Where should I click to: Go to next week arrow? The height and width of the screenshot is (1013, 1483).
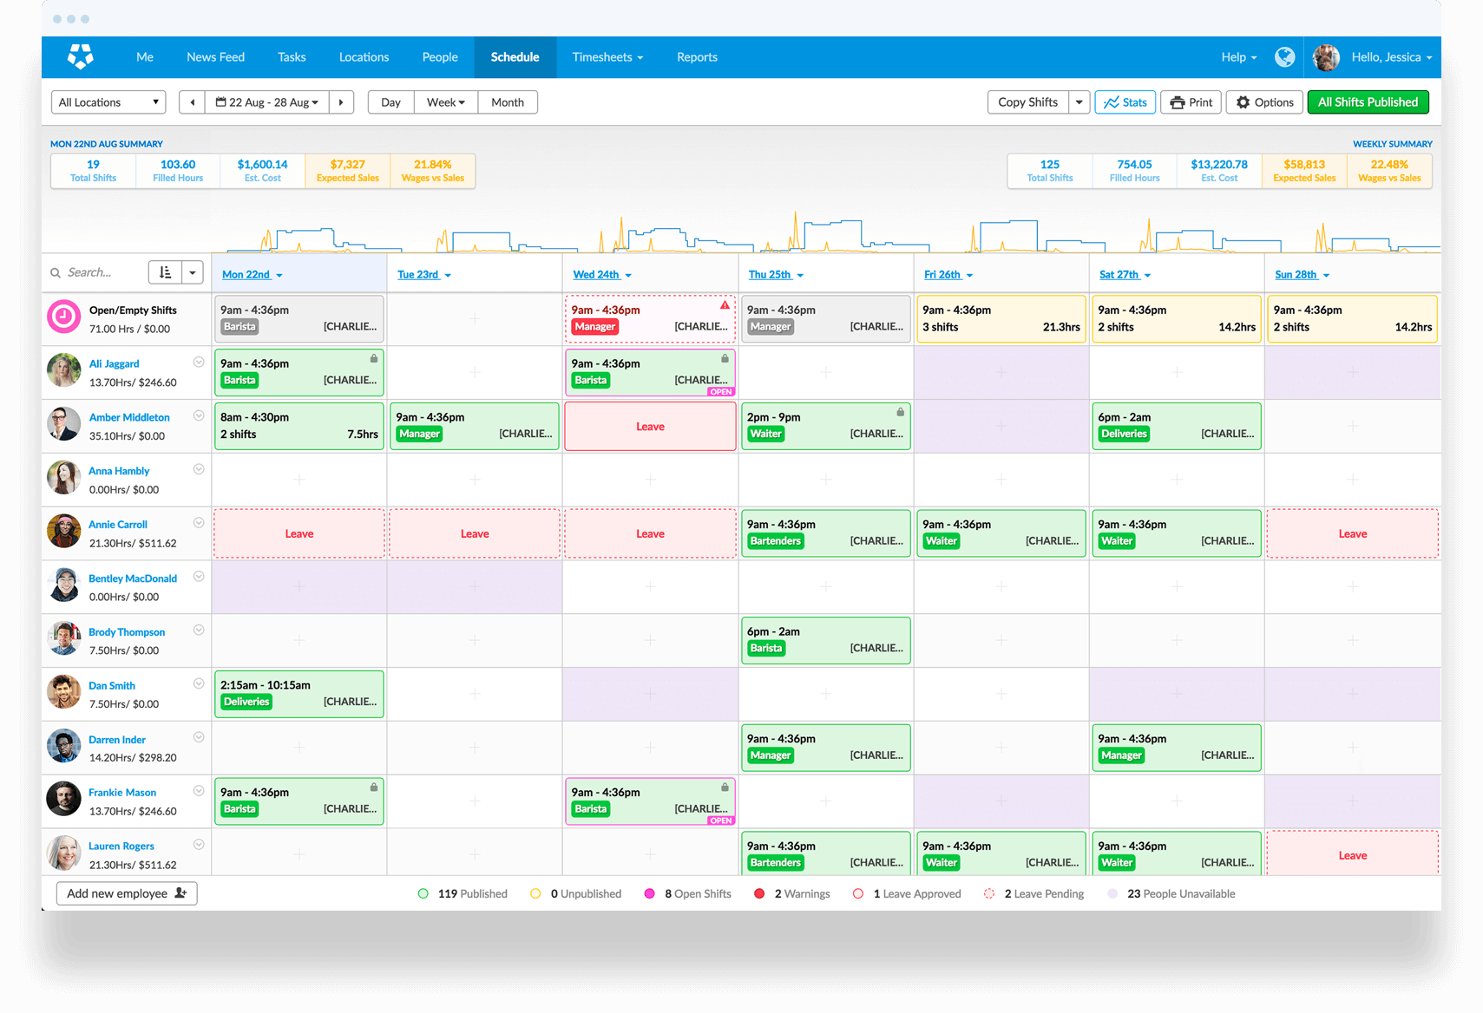click(341, 102)
